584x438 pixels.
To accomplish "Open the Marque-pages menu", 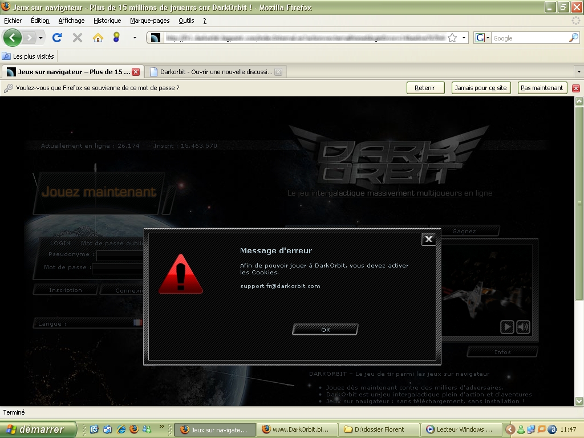I will (x=150, y=21).
